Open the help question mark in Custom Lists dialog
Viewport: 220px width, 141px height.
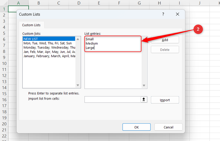[163, 14]
